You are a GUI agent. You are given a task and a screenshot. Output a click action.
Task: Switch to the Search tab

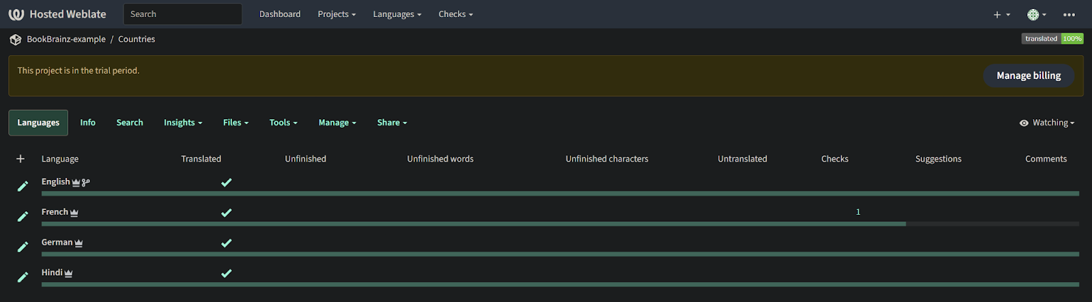130,123
